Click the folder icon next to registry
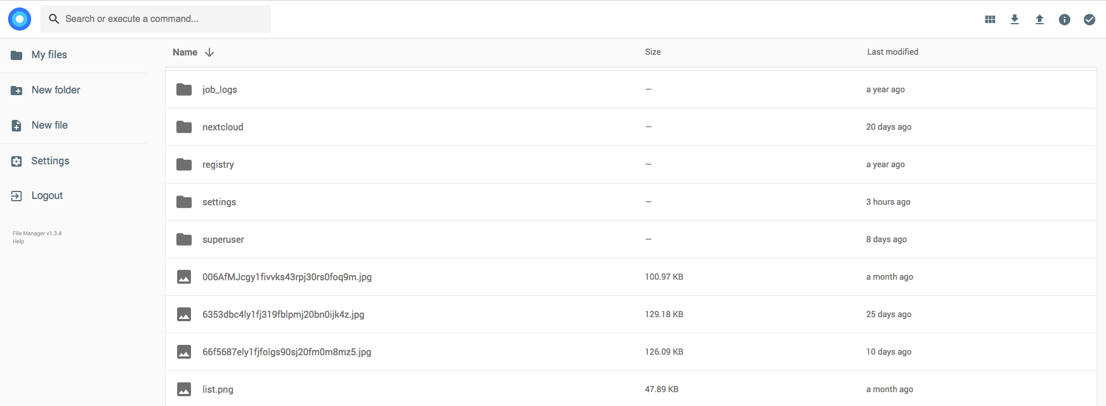1106x406 pixels. [184, 164]
